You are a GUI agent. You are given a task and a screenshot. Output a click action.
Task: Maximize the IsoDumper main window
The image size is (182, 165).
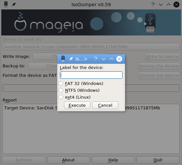[x=169, y=5]
